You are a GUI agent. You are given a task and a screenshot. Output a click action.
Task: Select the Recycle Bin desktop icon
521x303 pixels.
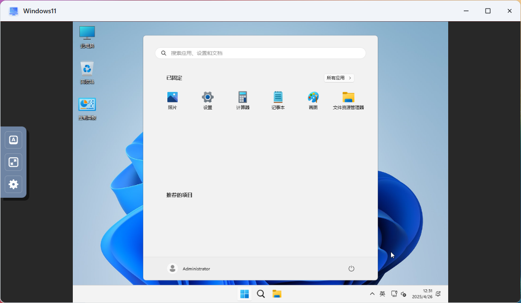[87, 73]
